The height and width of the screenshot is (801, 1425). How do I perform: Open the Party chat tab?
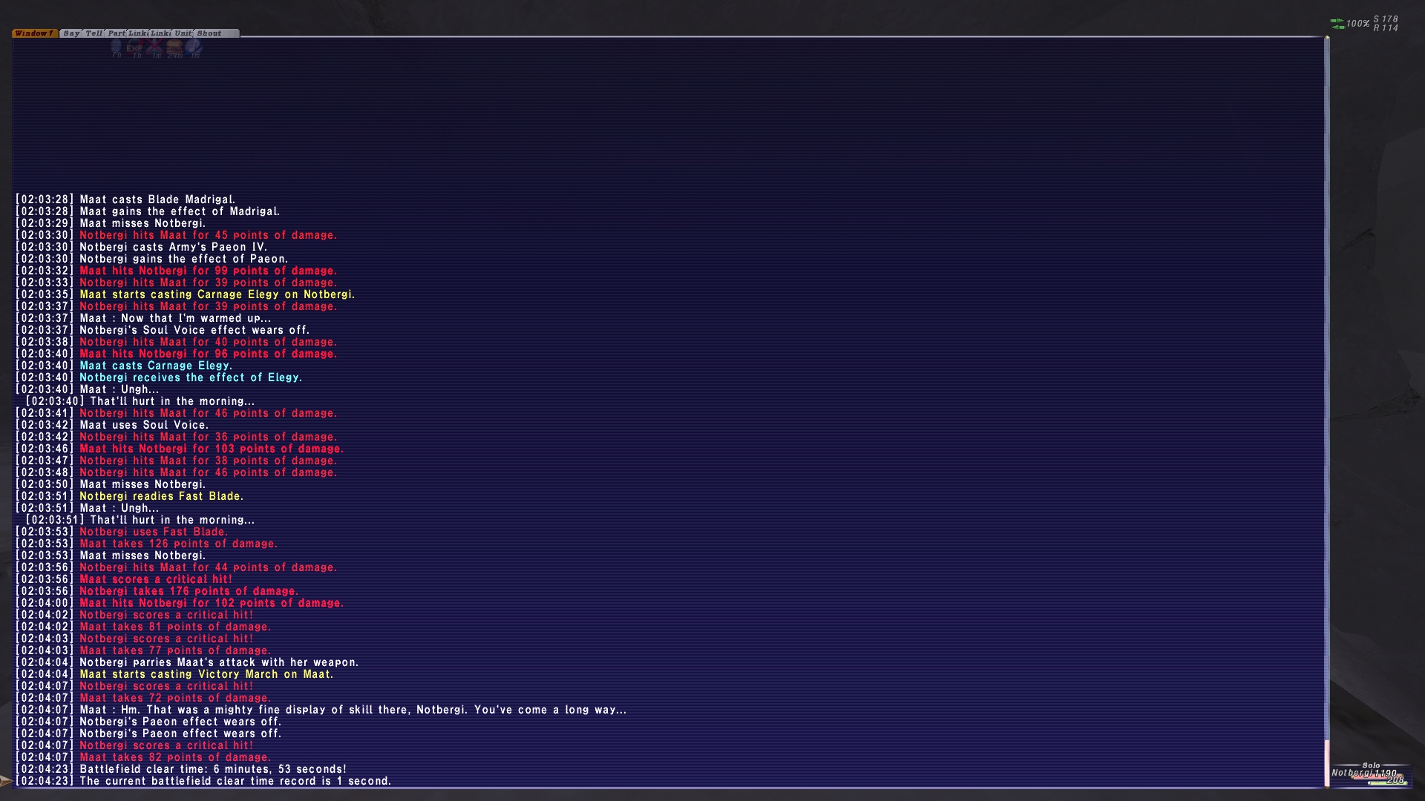pyautogui.click(x=116, y=33)
